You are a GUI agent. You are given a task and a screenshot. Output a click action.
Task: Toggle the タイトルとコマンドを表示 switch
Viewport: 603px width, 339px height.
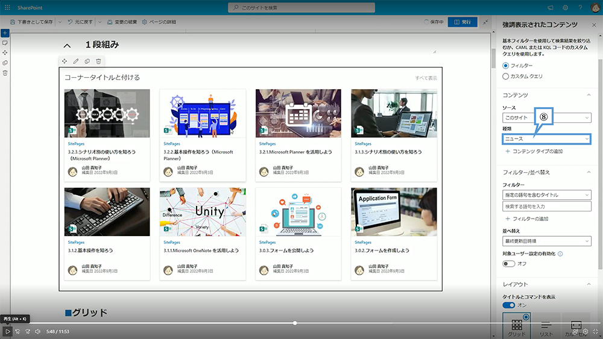coord(508,305)
